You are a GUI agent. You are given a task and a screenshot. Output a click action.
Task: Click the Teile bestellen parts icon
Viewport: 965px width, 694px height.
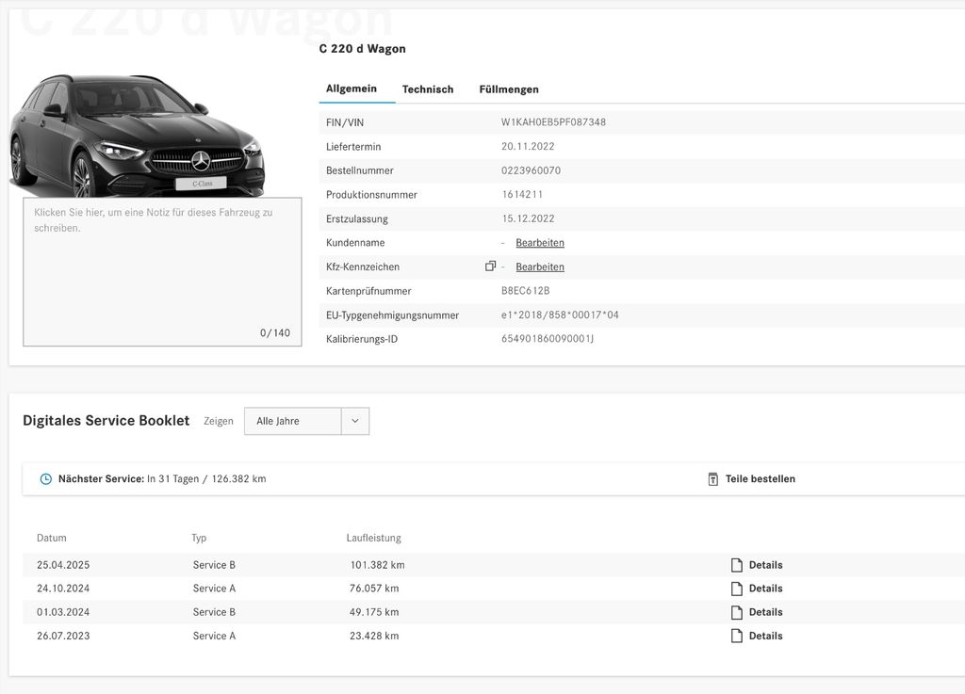713,479
